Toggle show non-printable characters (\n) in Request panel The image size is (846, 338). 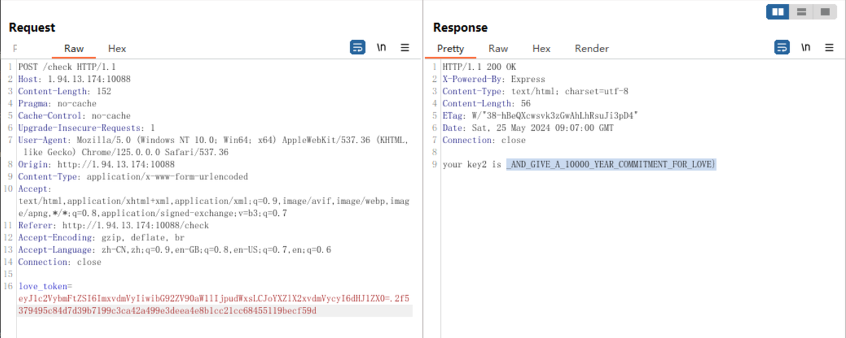[x=381, y=48]
